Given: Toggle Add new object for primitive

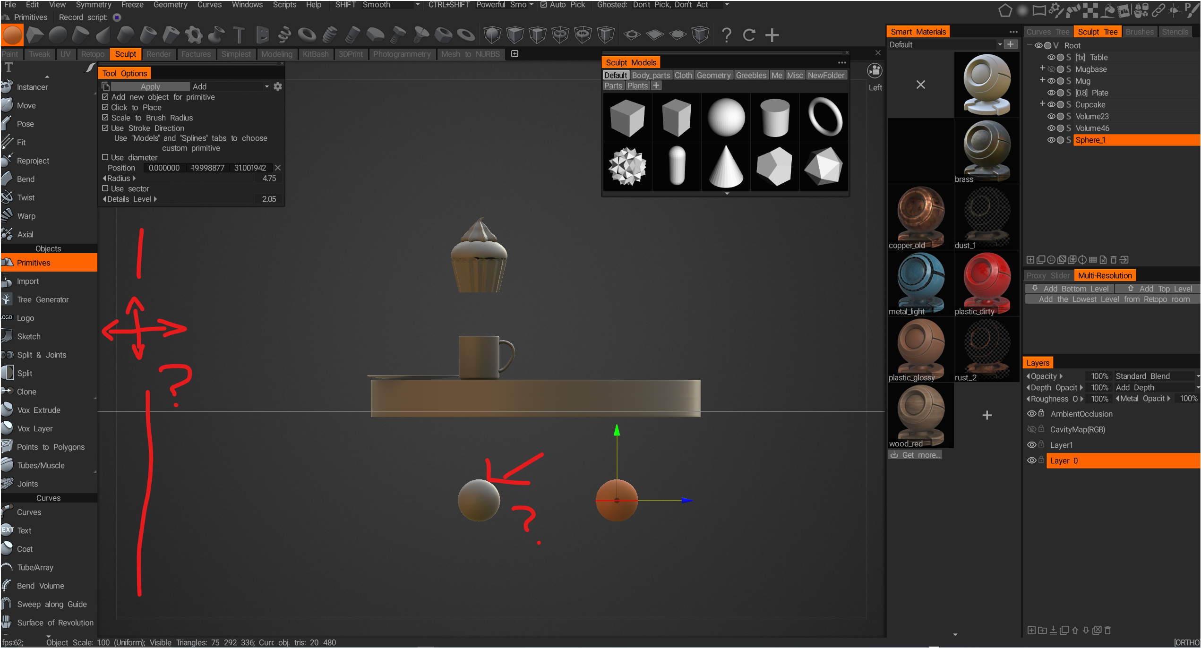Looking at the screenshot, I should pyautogui.click(x=105, y=97).
